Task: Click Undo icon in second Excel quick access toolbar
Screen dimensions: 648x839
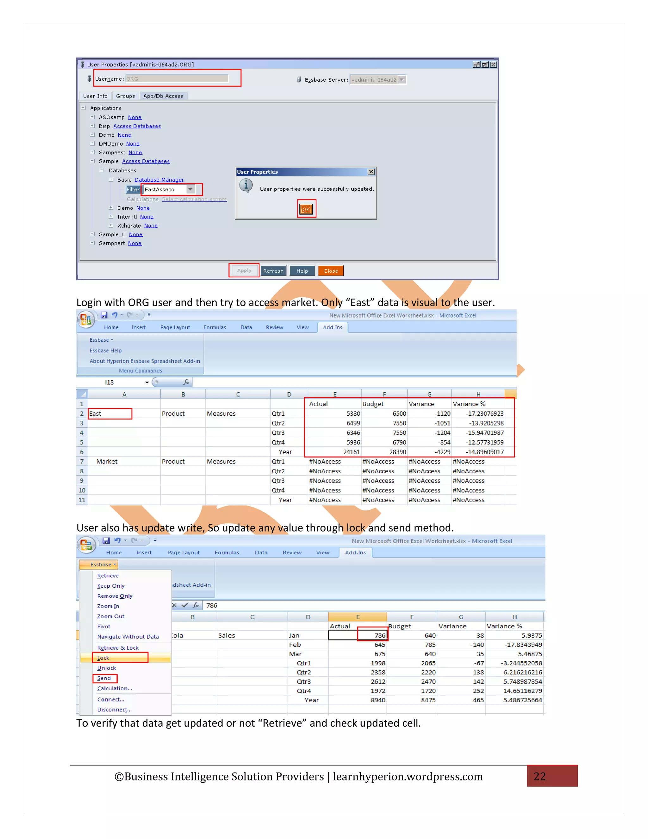Action: tap(117, 540)
